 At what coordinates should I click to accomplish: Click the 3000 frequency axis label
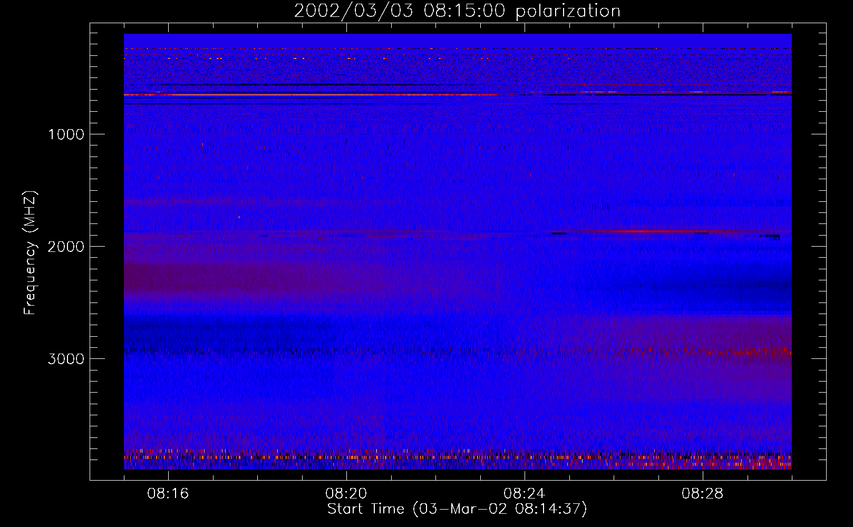click(66, 359)
